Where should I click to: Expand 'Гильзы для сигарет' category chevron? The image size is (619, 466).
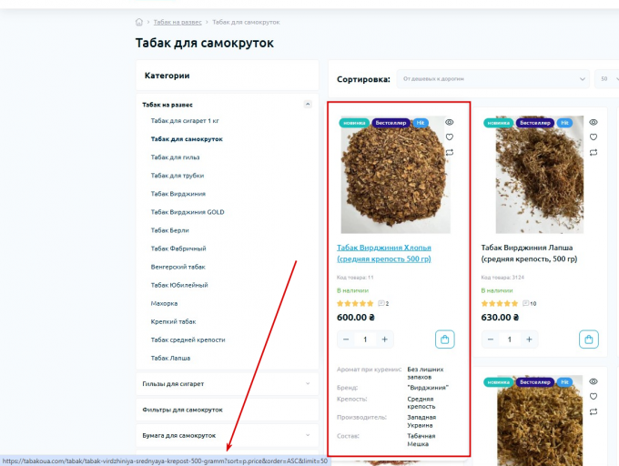pyautogui.click(x=308, y=383)
